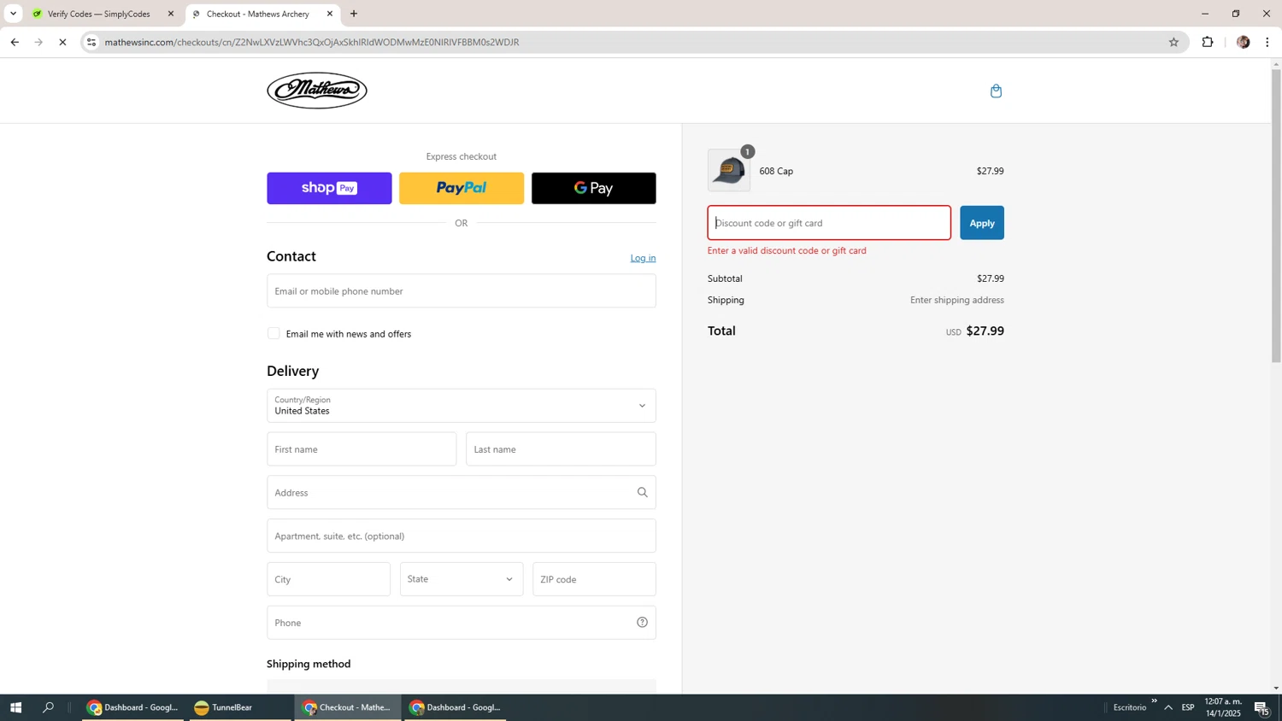Open Chrome three-dot menu
This screenshot has height=721, width=1282.
pos(1267,42)
